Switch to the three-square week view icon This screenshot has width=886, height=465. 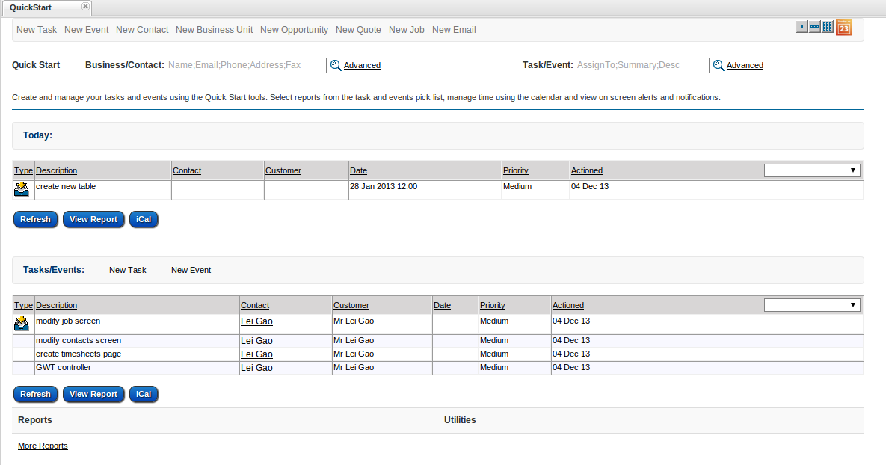tap(814, 27)
